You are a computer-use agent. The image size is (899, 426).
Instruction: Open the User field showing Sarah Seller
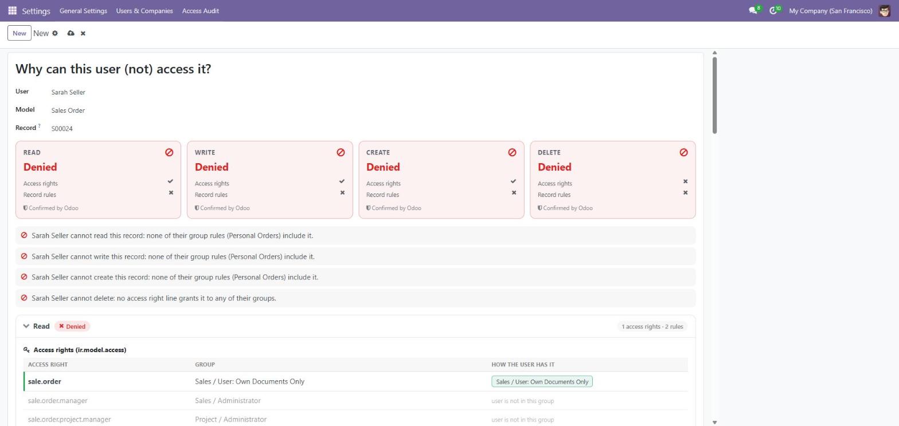68,92
